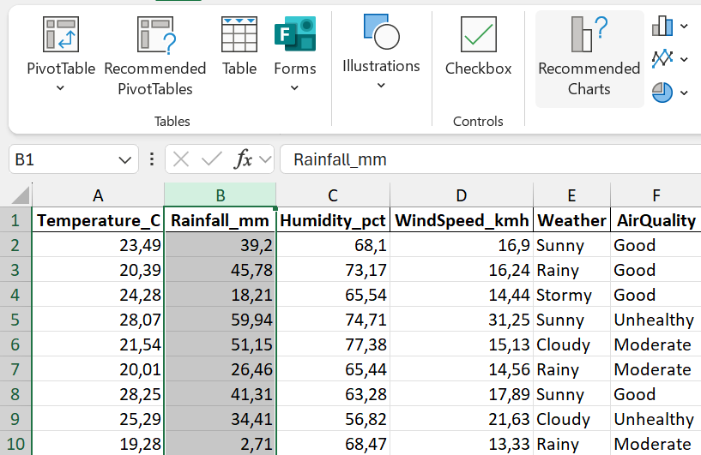
Task: Open Recommended Charts
Action: [589, 58]
